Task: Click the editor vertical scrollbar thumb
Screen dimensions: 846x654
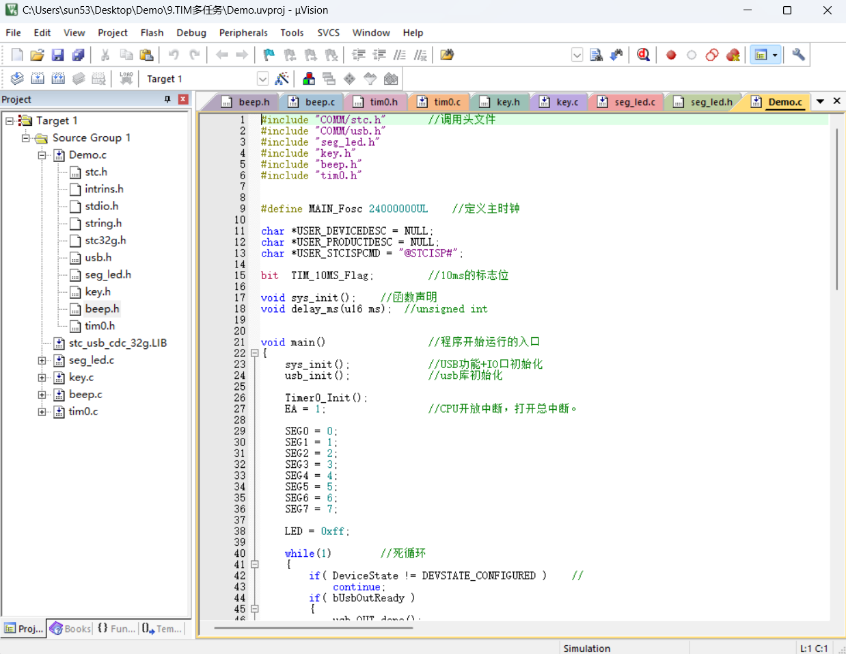Action: [837, 209]
